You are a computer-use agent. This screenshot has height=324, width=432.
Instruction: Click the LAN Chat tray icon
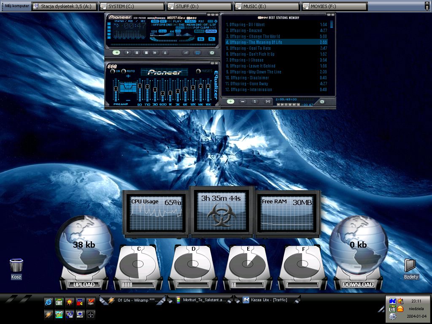pos(393,309)
